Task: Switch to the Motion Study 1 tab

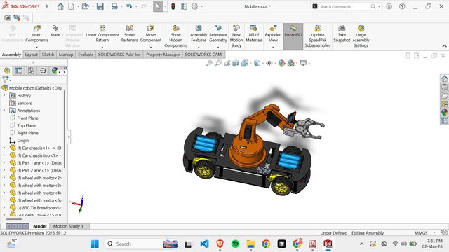Action: [x=68, y=226]
